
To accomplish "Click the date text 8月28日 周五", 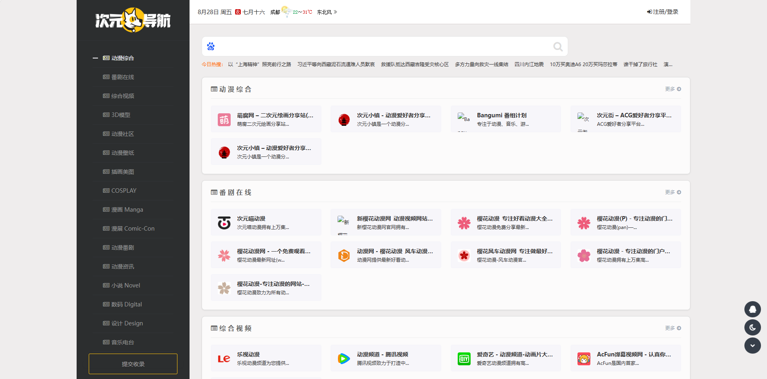I will click(x=215, y=12).
